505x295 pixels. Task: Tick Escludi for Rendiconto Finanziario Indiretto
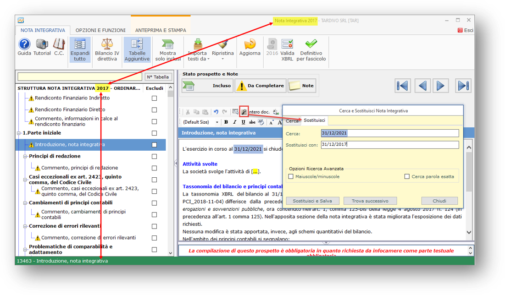[154, 98]
